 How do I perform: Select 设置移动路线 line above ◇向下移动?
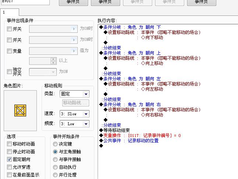click(x=152, y=32)
